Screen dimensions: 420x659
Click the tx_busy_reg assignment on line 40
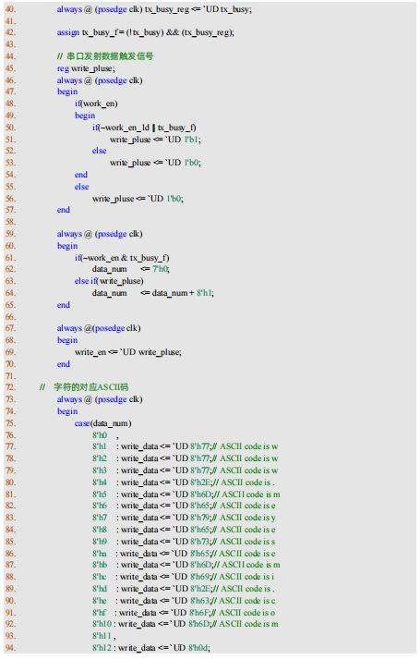tap(198, 9)
